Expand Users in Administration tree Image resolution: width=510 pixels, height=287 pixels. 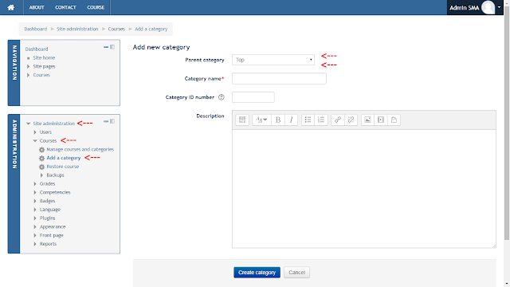pyautogui.click(x=35, y=132)
